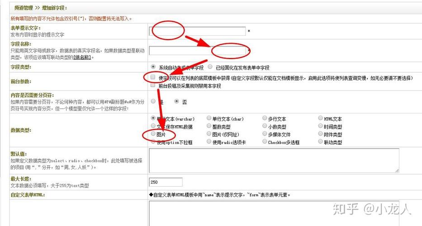This screenshot has width=422, height=226.
Task: Click the [组名称] link
Action: tap(82, 57)
